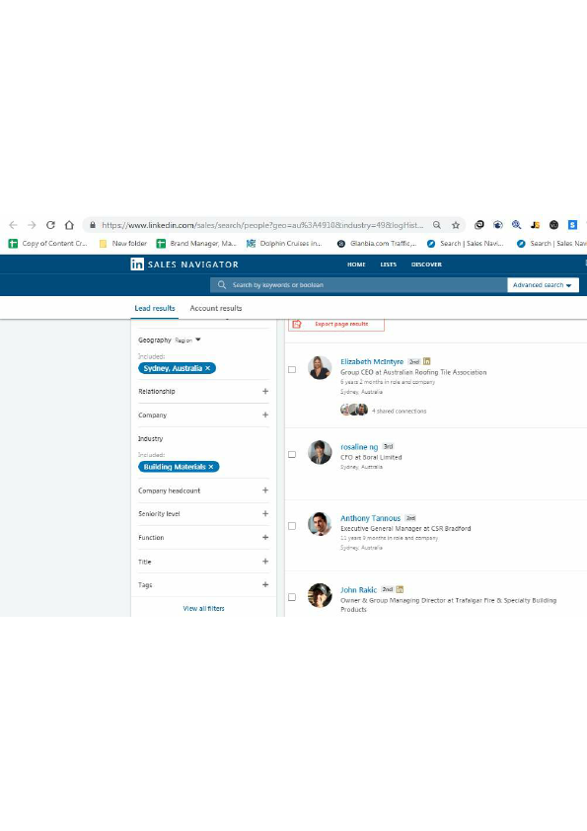
Task: Open Anthony Tannous's name link
Action: [370, 518]
